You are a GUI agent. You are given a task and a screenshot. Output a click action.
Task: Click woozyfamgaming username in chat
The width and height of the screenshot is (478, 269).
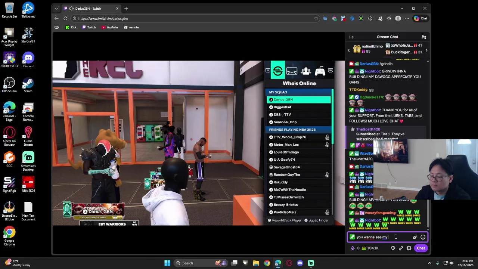(x=380, y=213)
